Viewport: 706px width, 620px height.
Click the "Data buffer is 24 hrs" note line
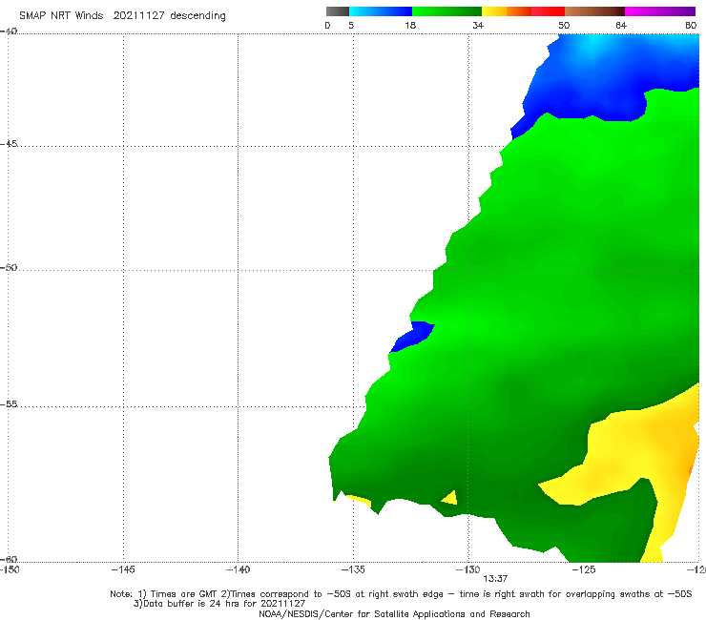pos(219,604)
